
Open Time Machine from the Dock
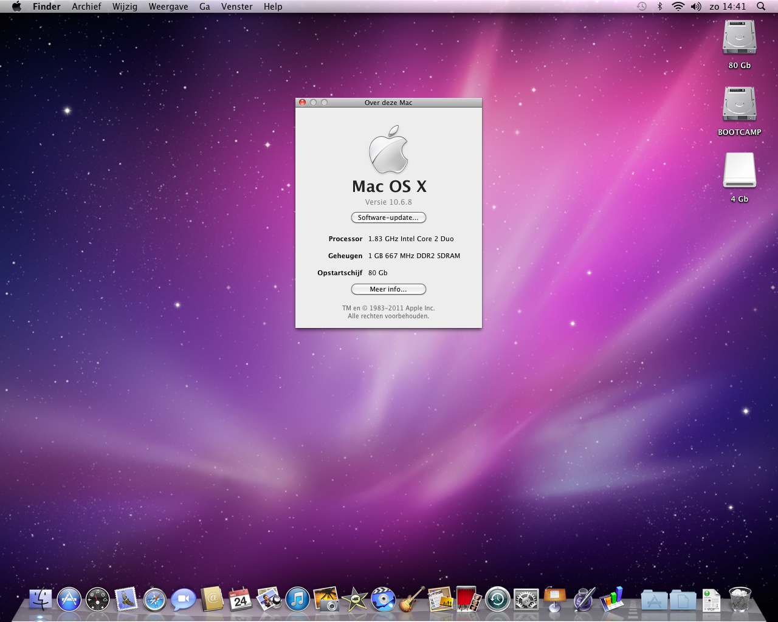pyautogui.click(x=497, y=600)
